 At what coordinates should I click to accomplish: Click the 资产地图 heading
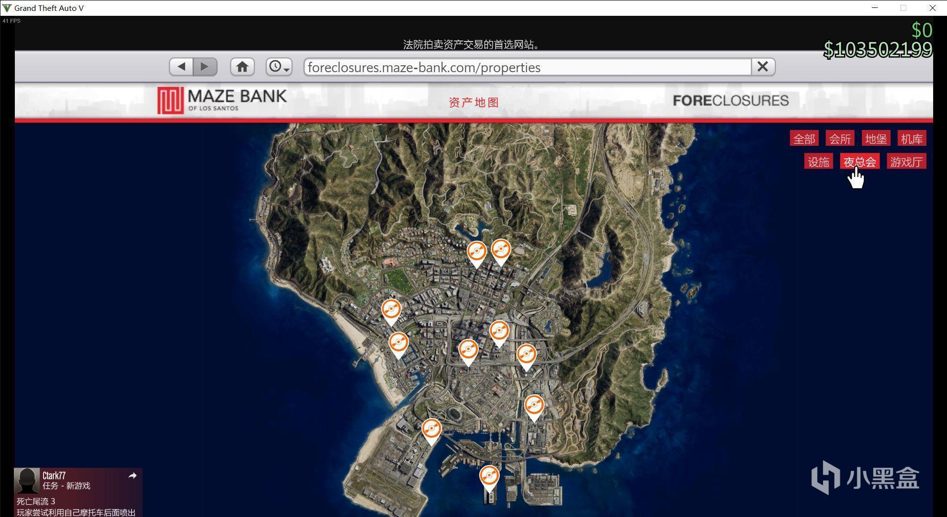click(x=473, y=102)
